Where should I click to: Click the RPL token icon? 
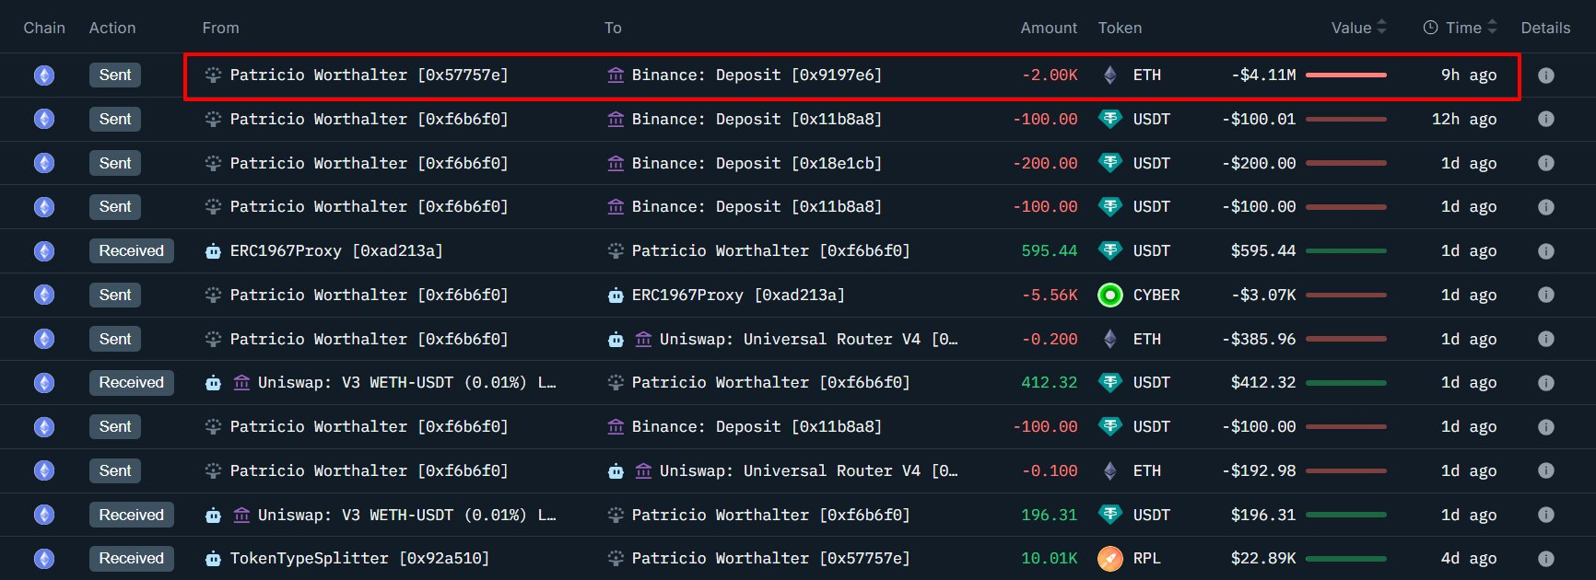(x=1110, y=559)
